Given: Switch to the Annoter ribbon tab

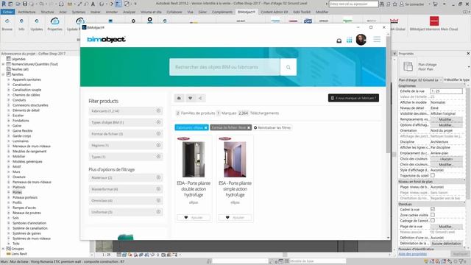Looking at the screenshot, I should click(x=112, y=12).
